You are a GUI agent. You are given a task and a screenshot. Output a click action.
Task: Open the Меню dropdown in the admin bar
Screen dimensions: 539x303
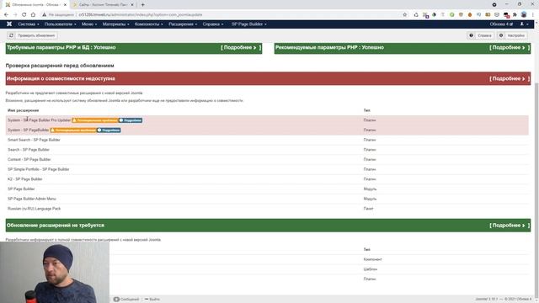point(89,24)
